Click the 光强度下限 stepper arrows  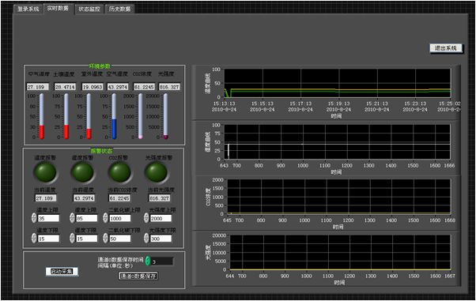(x=146, y=238)
